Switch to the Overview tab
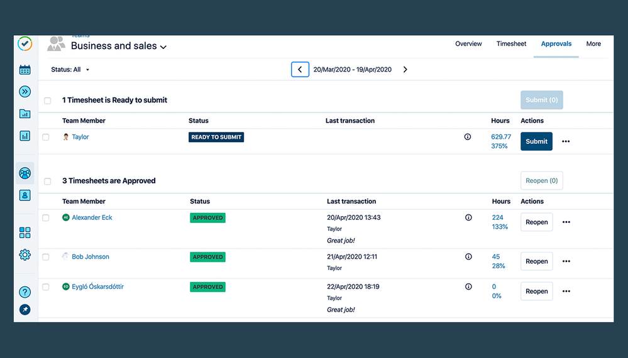The width and height of the screenshot is (628, 358). [x=468, y=44]
